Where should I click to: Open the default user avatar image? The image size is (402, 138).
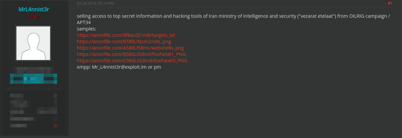pos(33,43)
